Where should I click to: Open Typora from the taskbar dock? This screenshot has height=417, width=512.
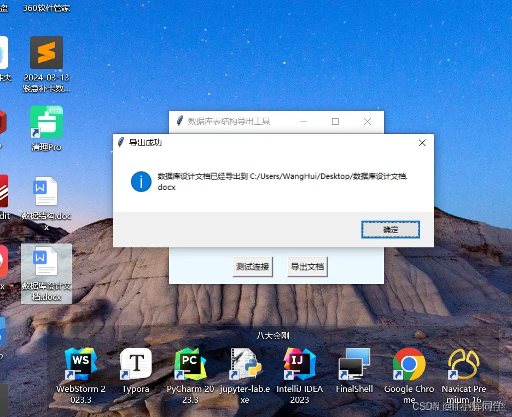pos(135,364)
